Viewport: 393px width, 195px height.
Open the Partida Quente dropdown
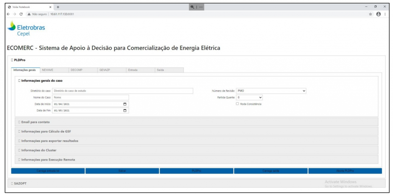[x=249, y=97]
